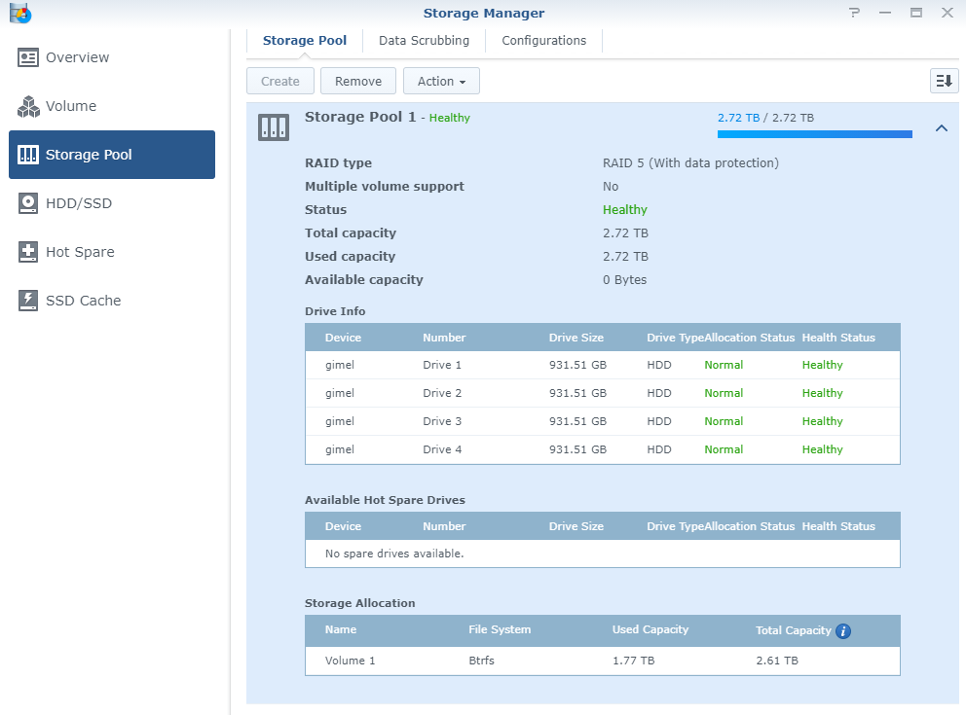966x715 pixels.
Task: Click the Health Status column header
Action: click(x=838, y=338)
